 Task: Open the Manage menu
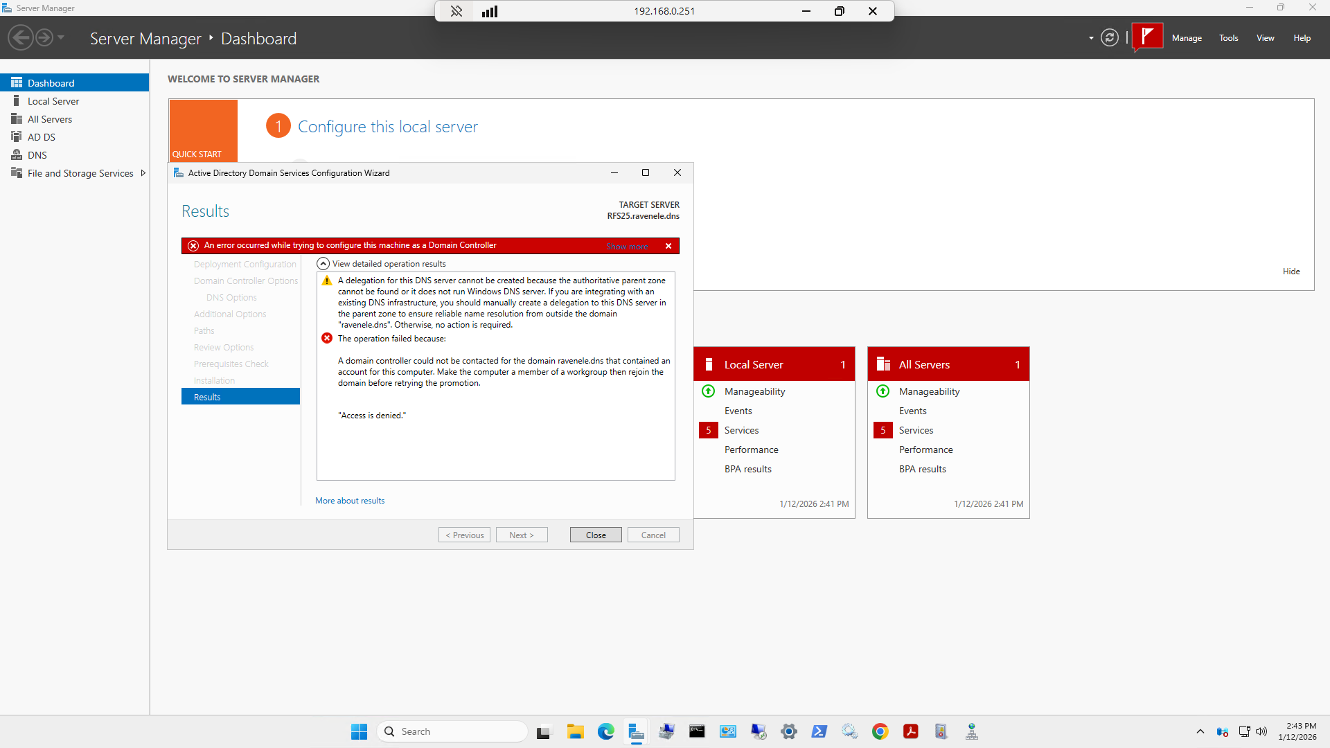point(1186,38)
